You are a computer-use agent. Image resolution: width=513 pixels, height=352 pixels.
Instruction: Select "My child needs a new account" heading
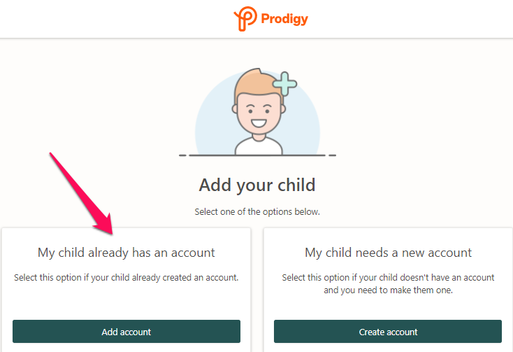click(388, 253)
